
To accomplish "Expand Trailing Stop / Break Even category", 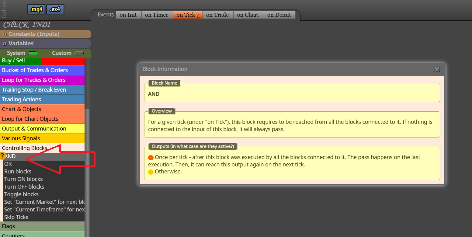I will (x=42, y=90).
